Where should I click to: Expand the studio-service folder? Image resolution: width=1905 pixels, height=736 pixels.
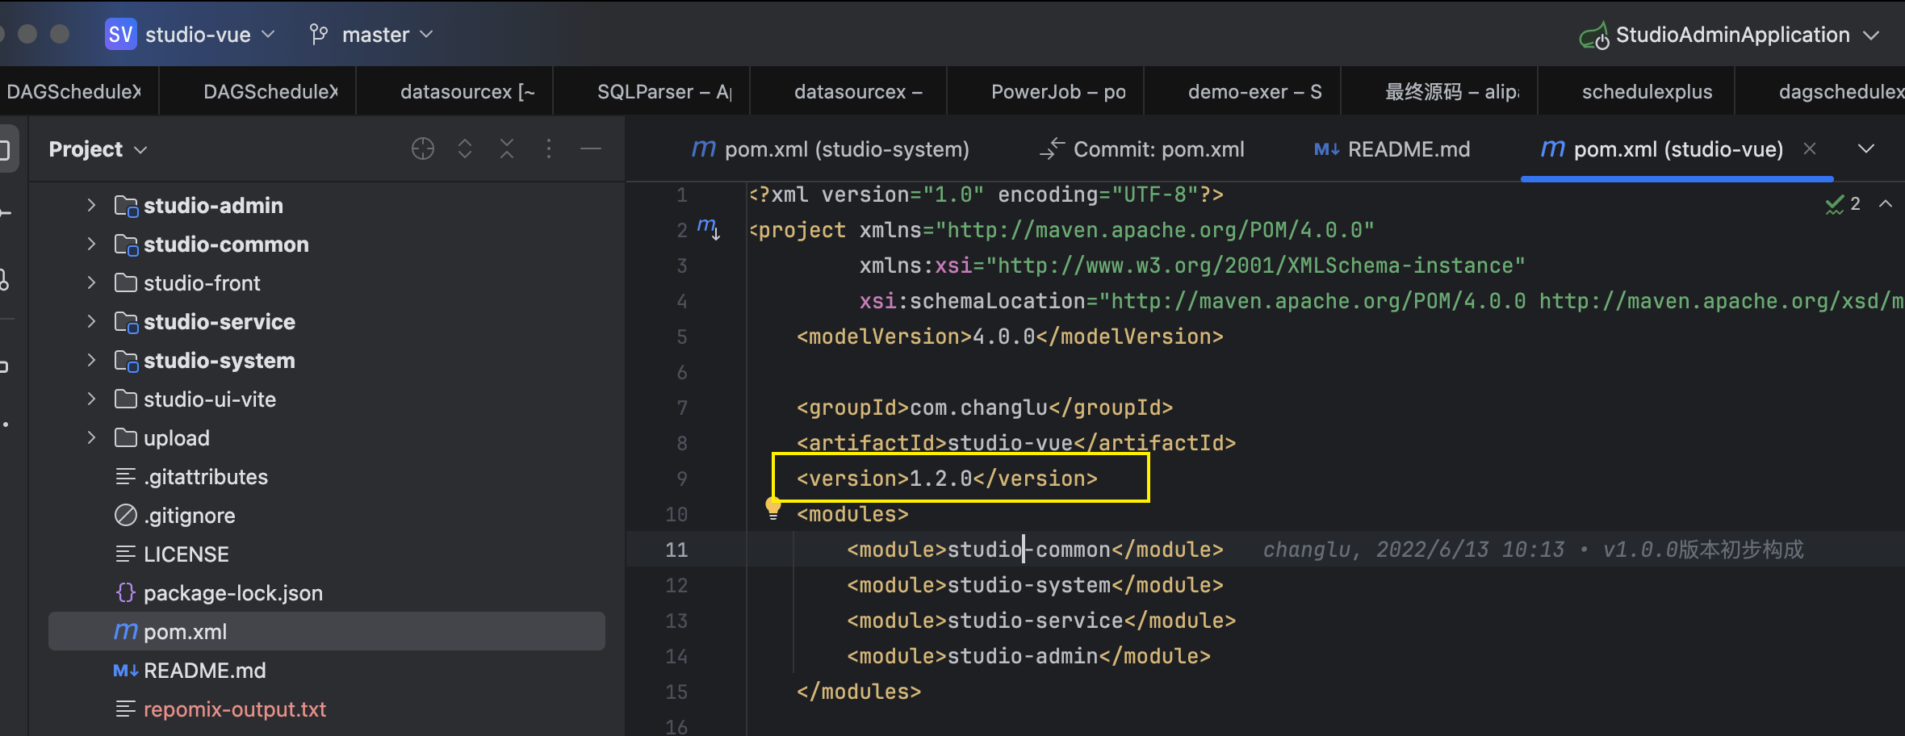(x=91, y=322)
